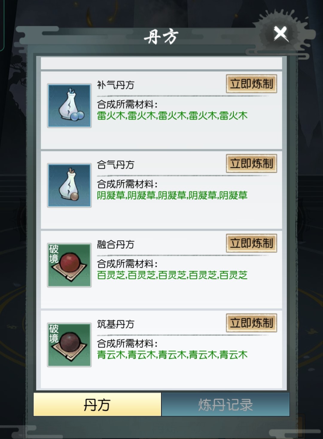
Task: Close the 丹方 scroll with X
Action: pyautogui.click(x=281, y=34)
